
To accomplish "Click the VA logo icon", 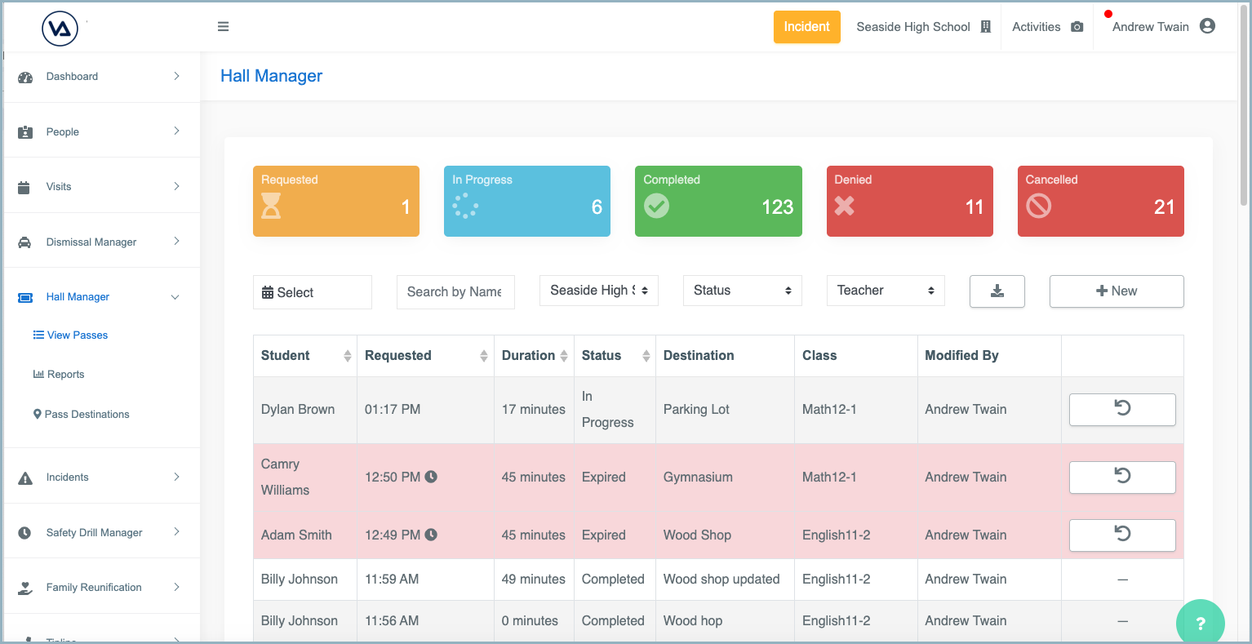I will pos(60,29).
